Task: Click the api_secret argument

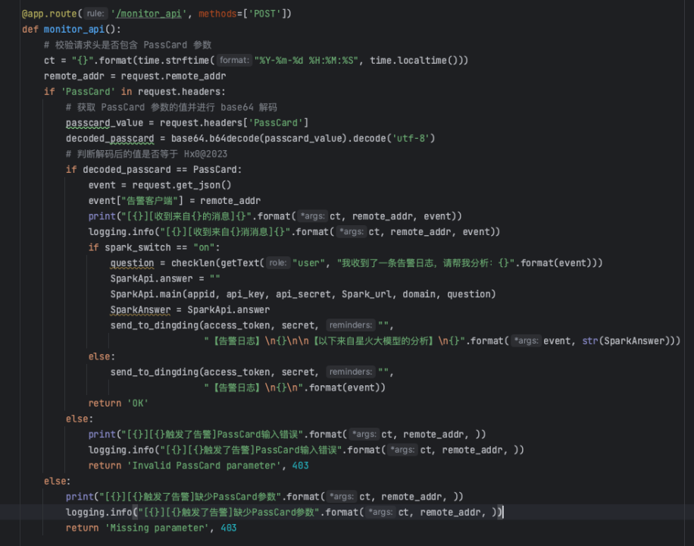Action: point(303,294)
